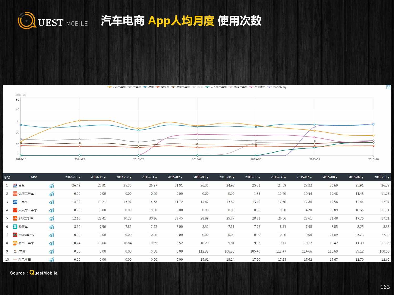Click the 2015-06 column sort arrow
394x295 pixels.
coord(285,178)
